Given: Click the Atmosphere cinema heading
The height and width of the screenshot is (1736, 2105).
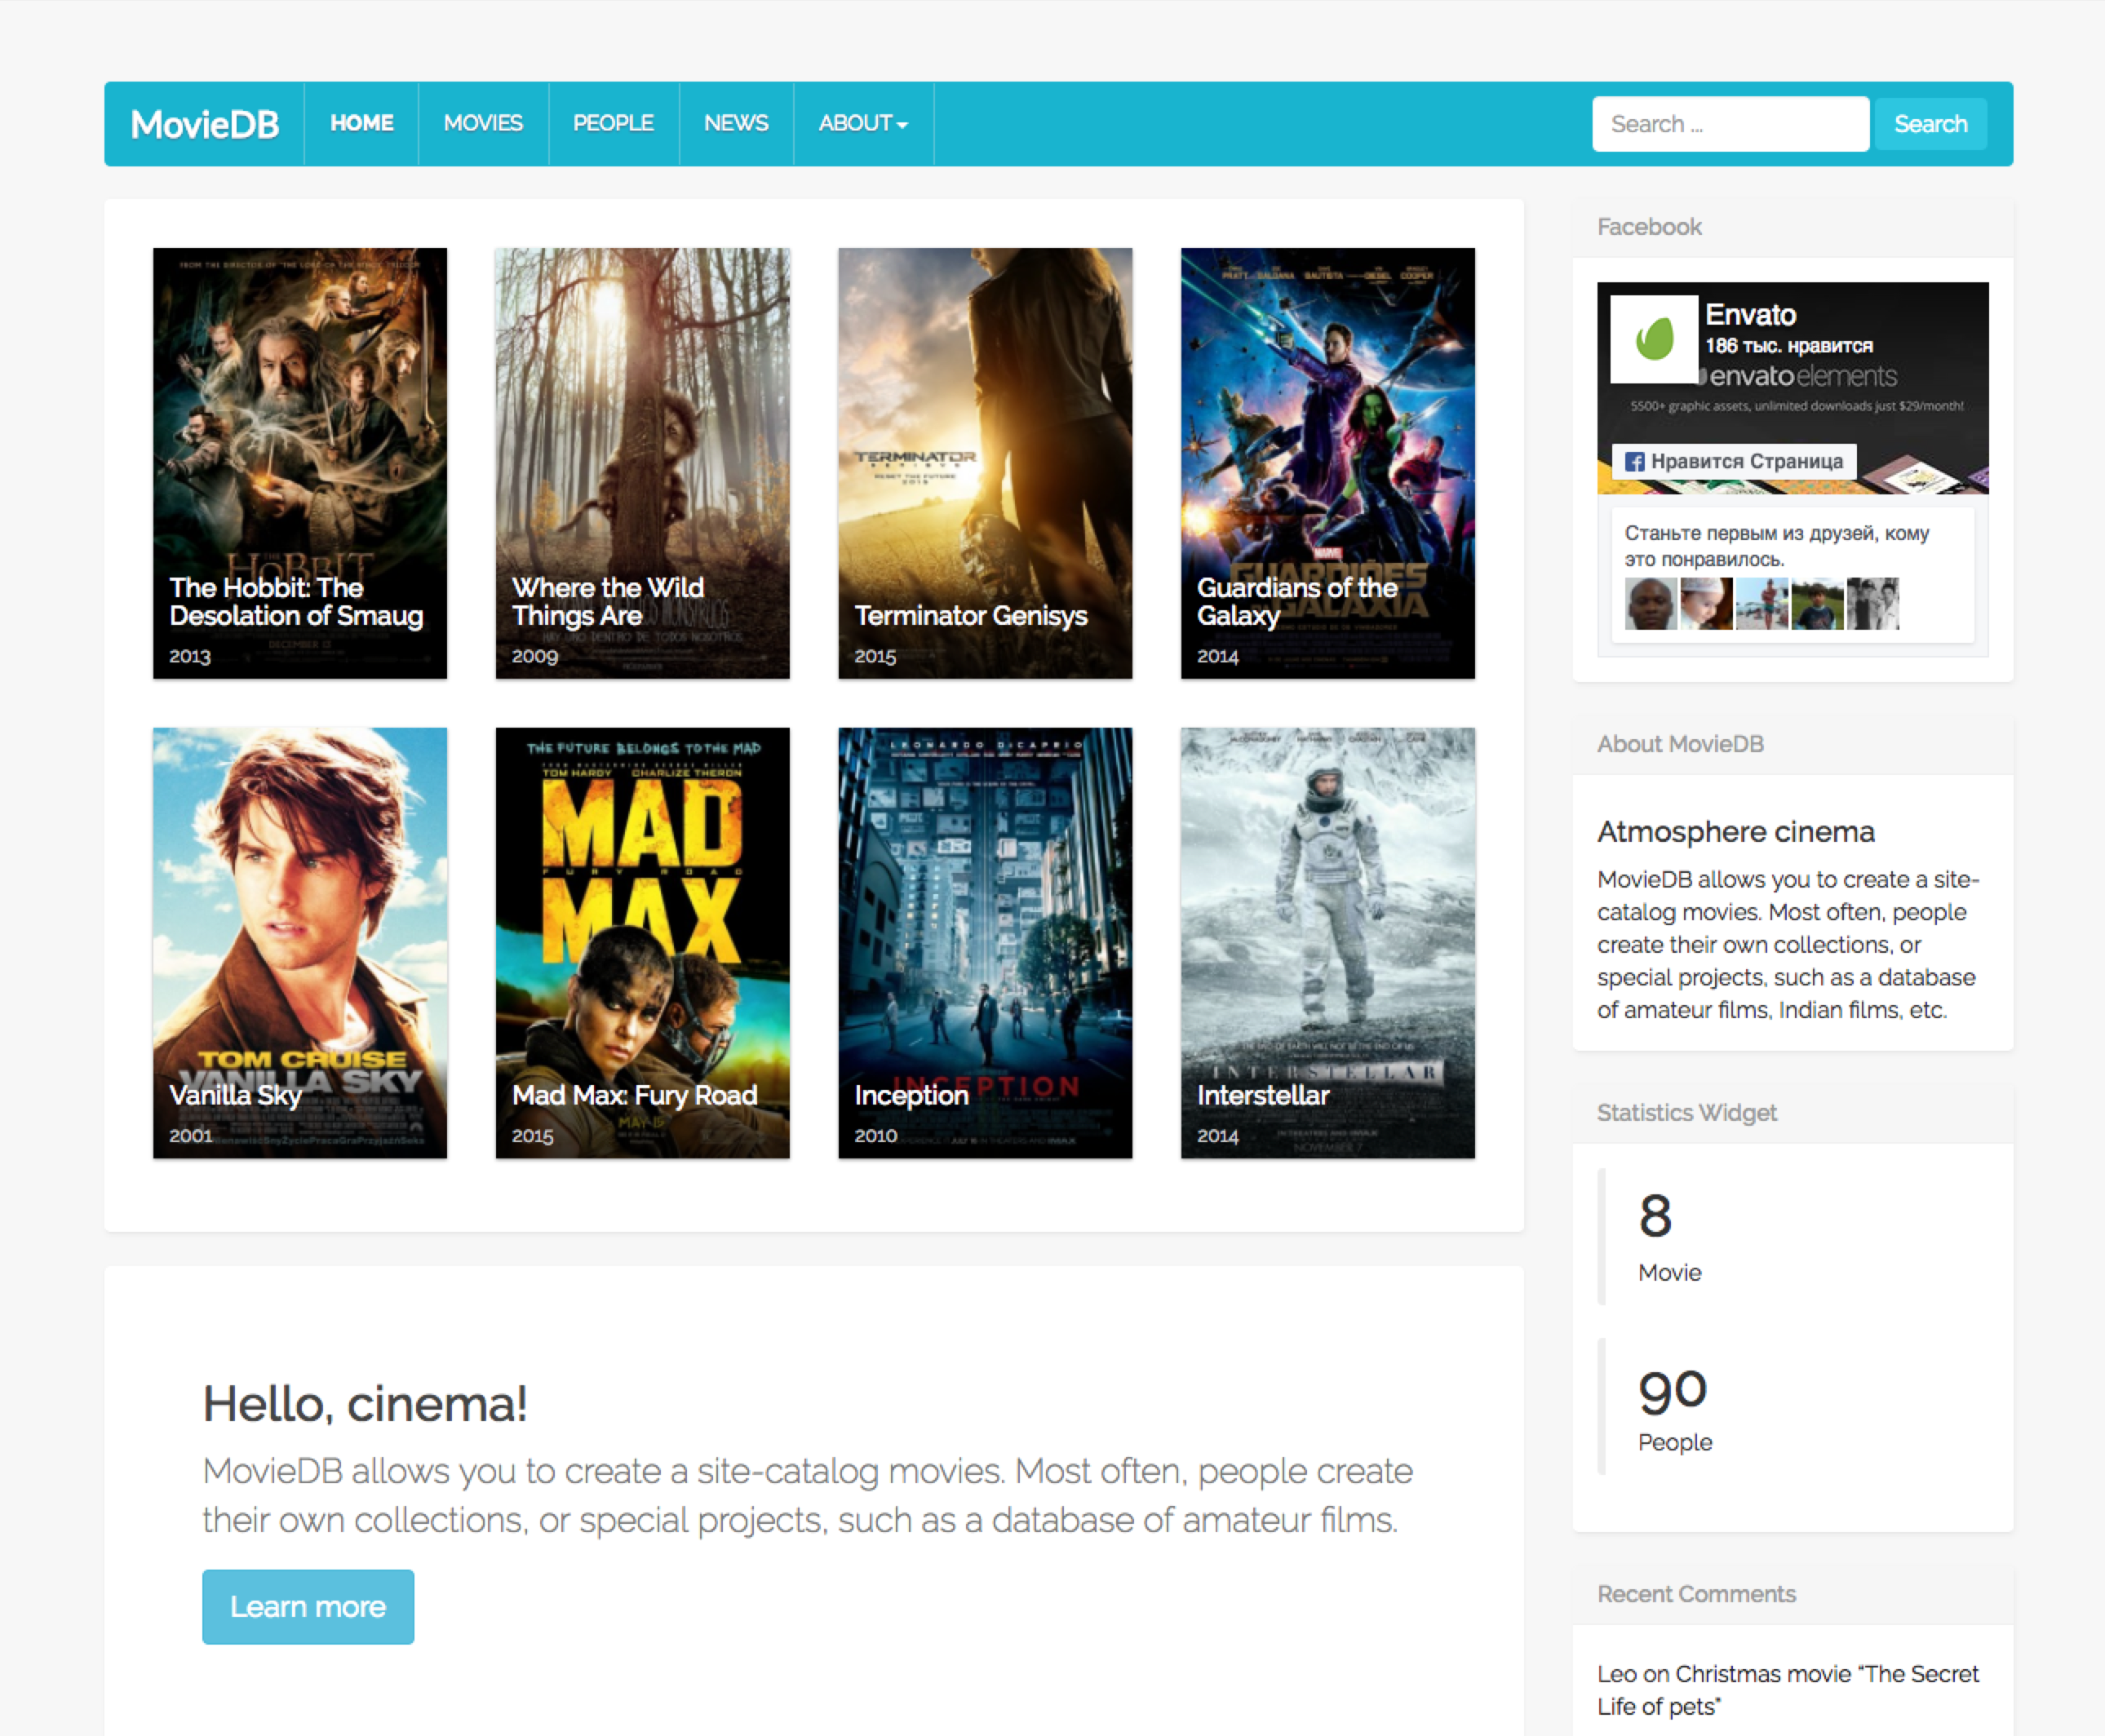Looking at the screenshot, I should coord(1735,831).
